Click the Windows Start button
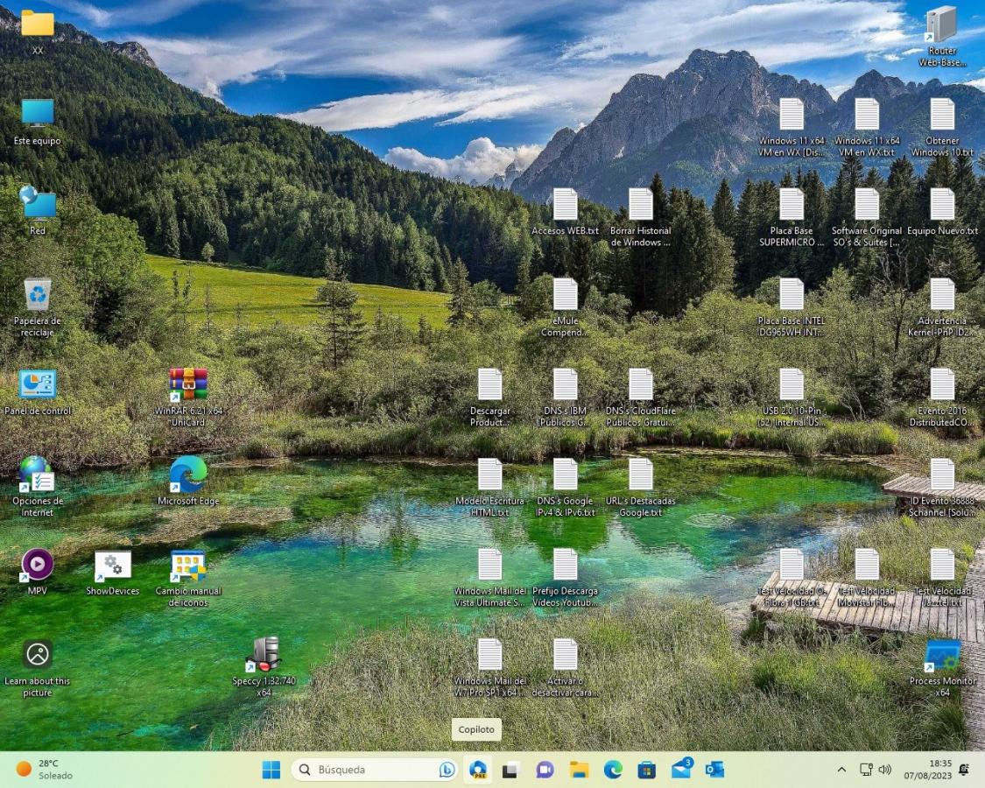Screen dimensions: 985x788 pyautogui.click(x=271, y=770)
